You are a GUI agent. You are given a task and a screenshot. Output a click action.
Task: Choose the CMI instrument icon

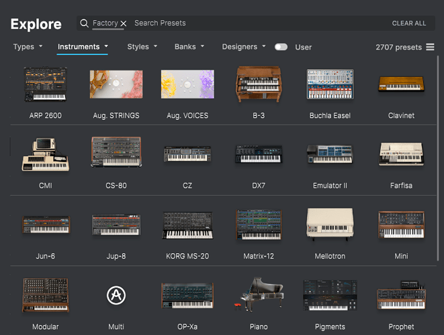coord(46,154)
